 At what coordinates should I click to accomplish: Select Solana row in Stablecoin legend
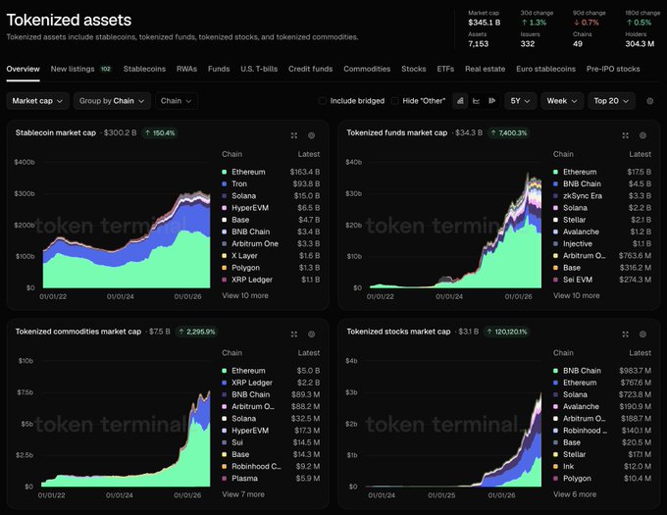tap(271, 195)
